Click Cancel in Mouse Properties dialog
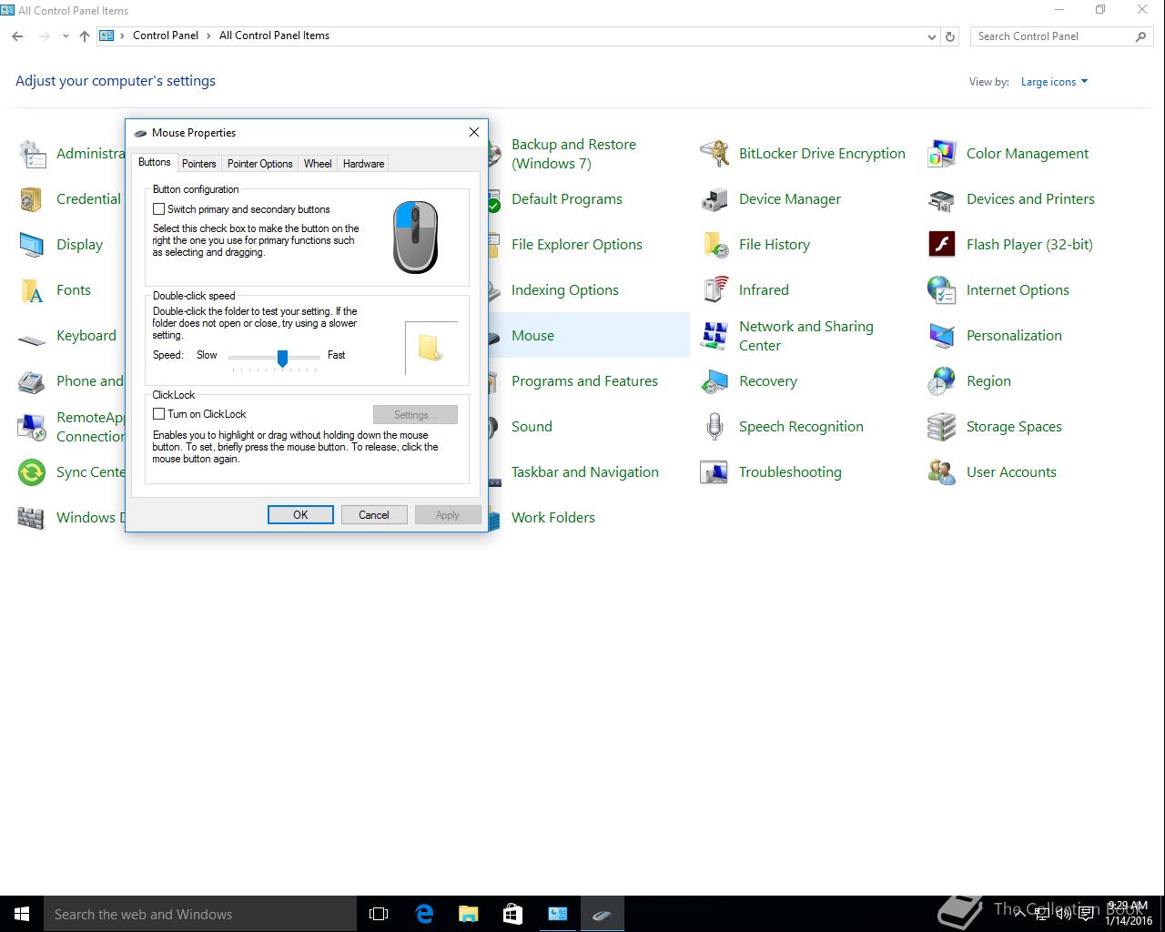The height and width of the screenshot is (932, 1165). [x=373, y=515]
